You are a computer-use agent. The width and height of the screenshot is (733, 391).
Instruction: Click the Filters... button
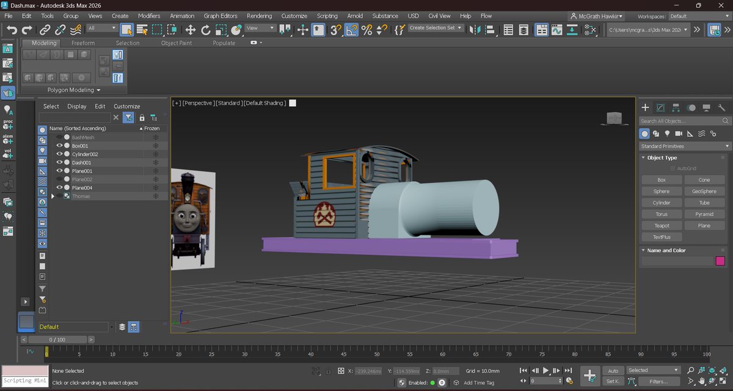pyautogui.click(x=658, y=381)
